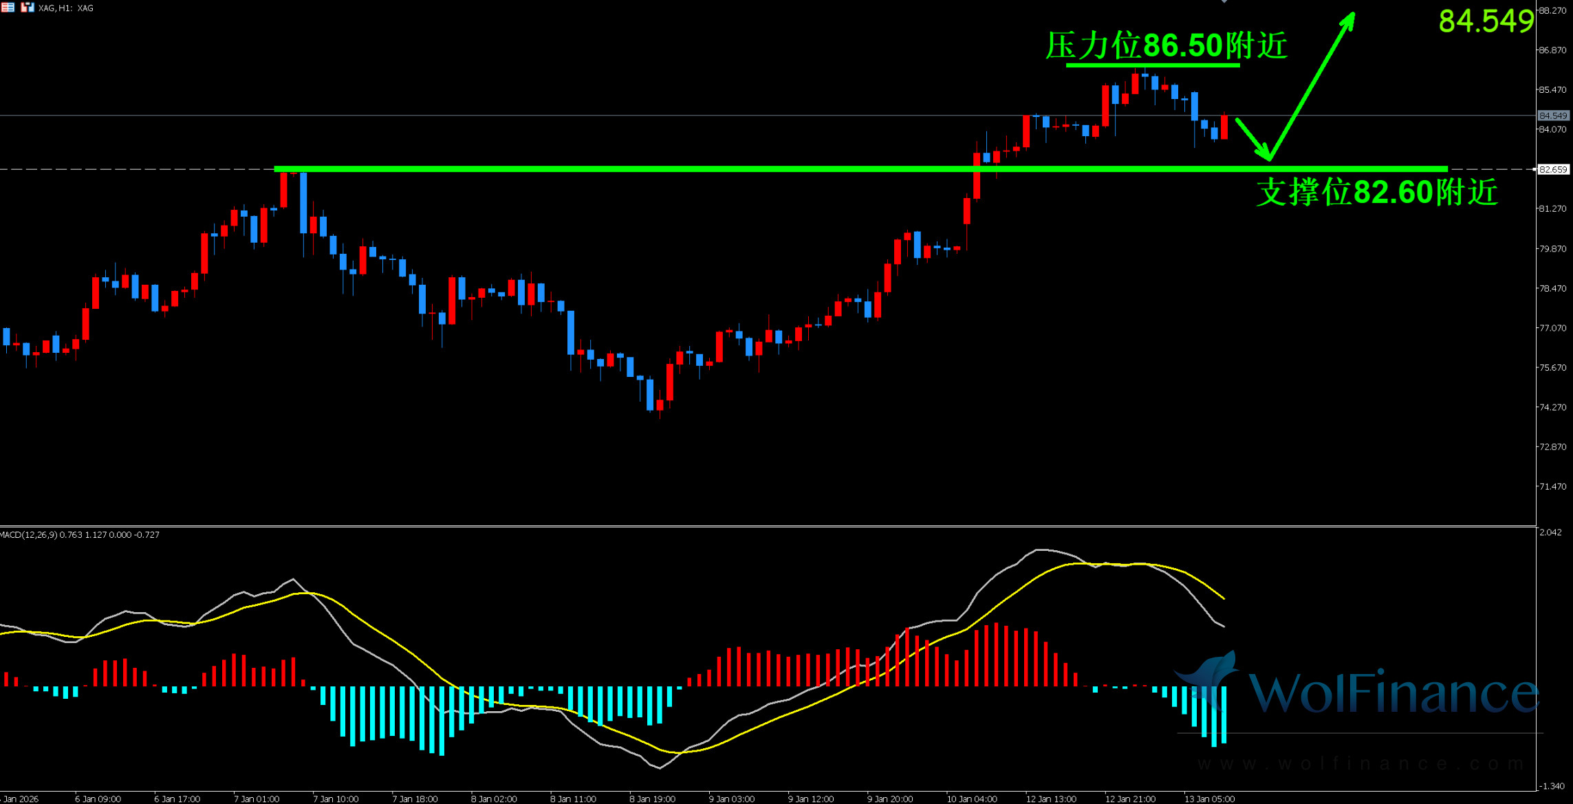Click the yellow MACD signal line peak
This screenshot has width=1573, height=804.
click(1080, 564)
